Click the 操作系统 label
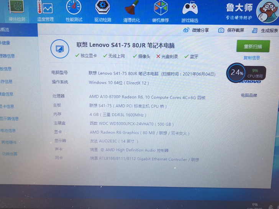The image size is (279, 209). (x=60, y=82)
